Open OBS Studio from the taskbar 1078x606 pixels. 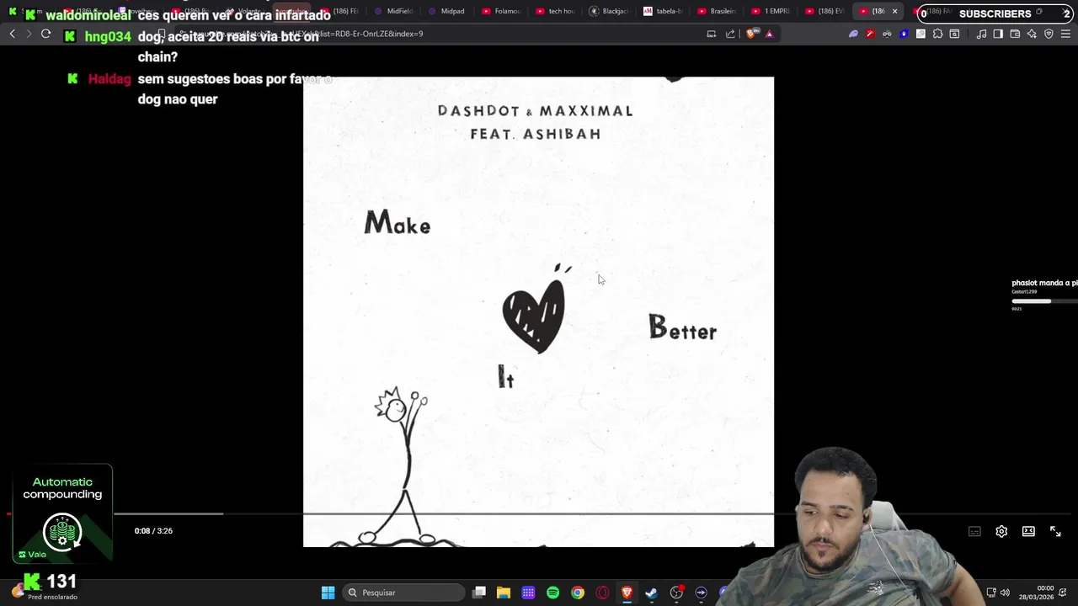pos(676,593)
